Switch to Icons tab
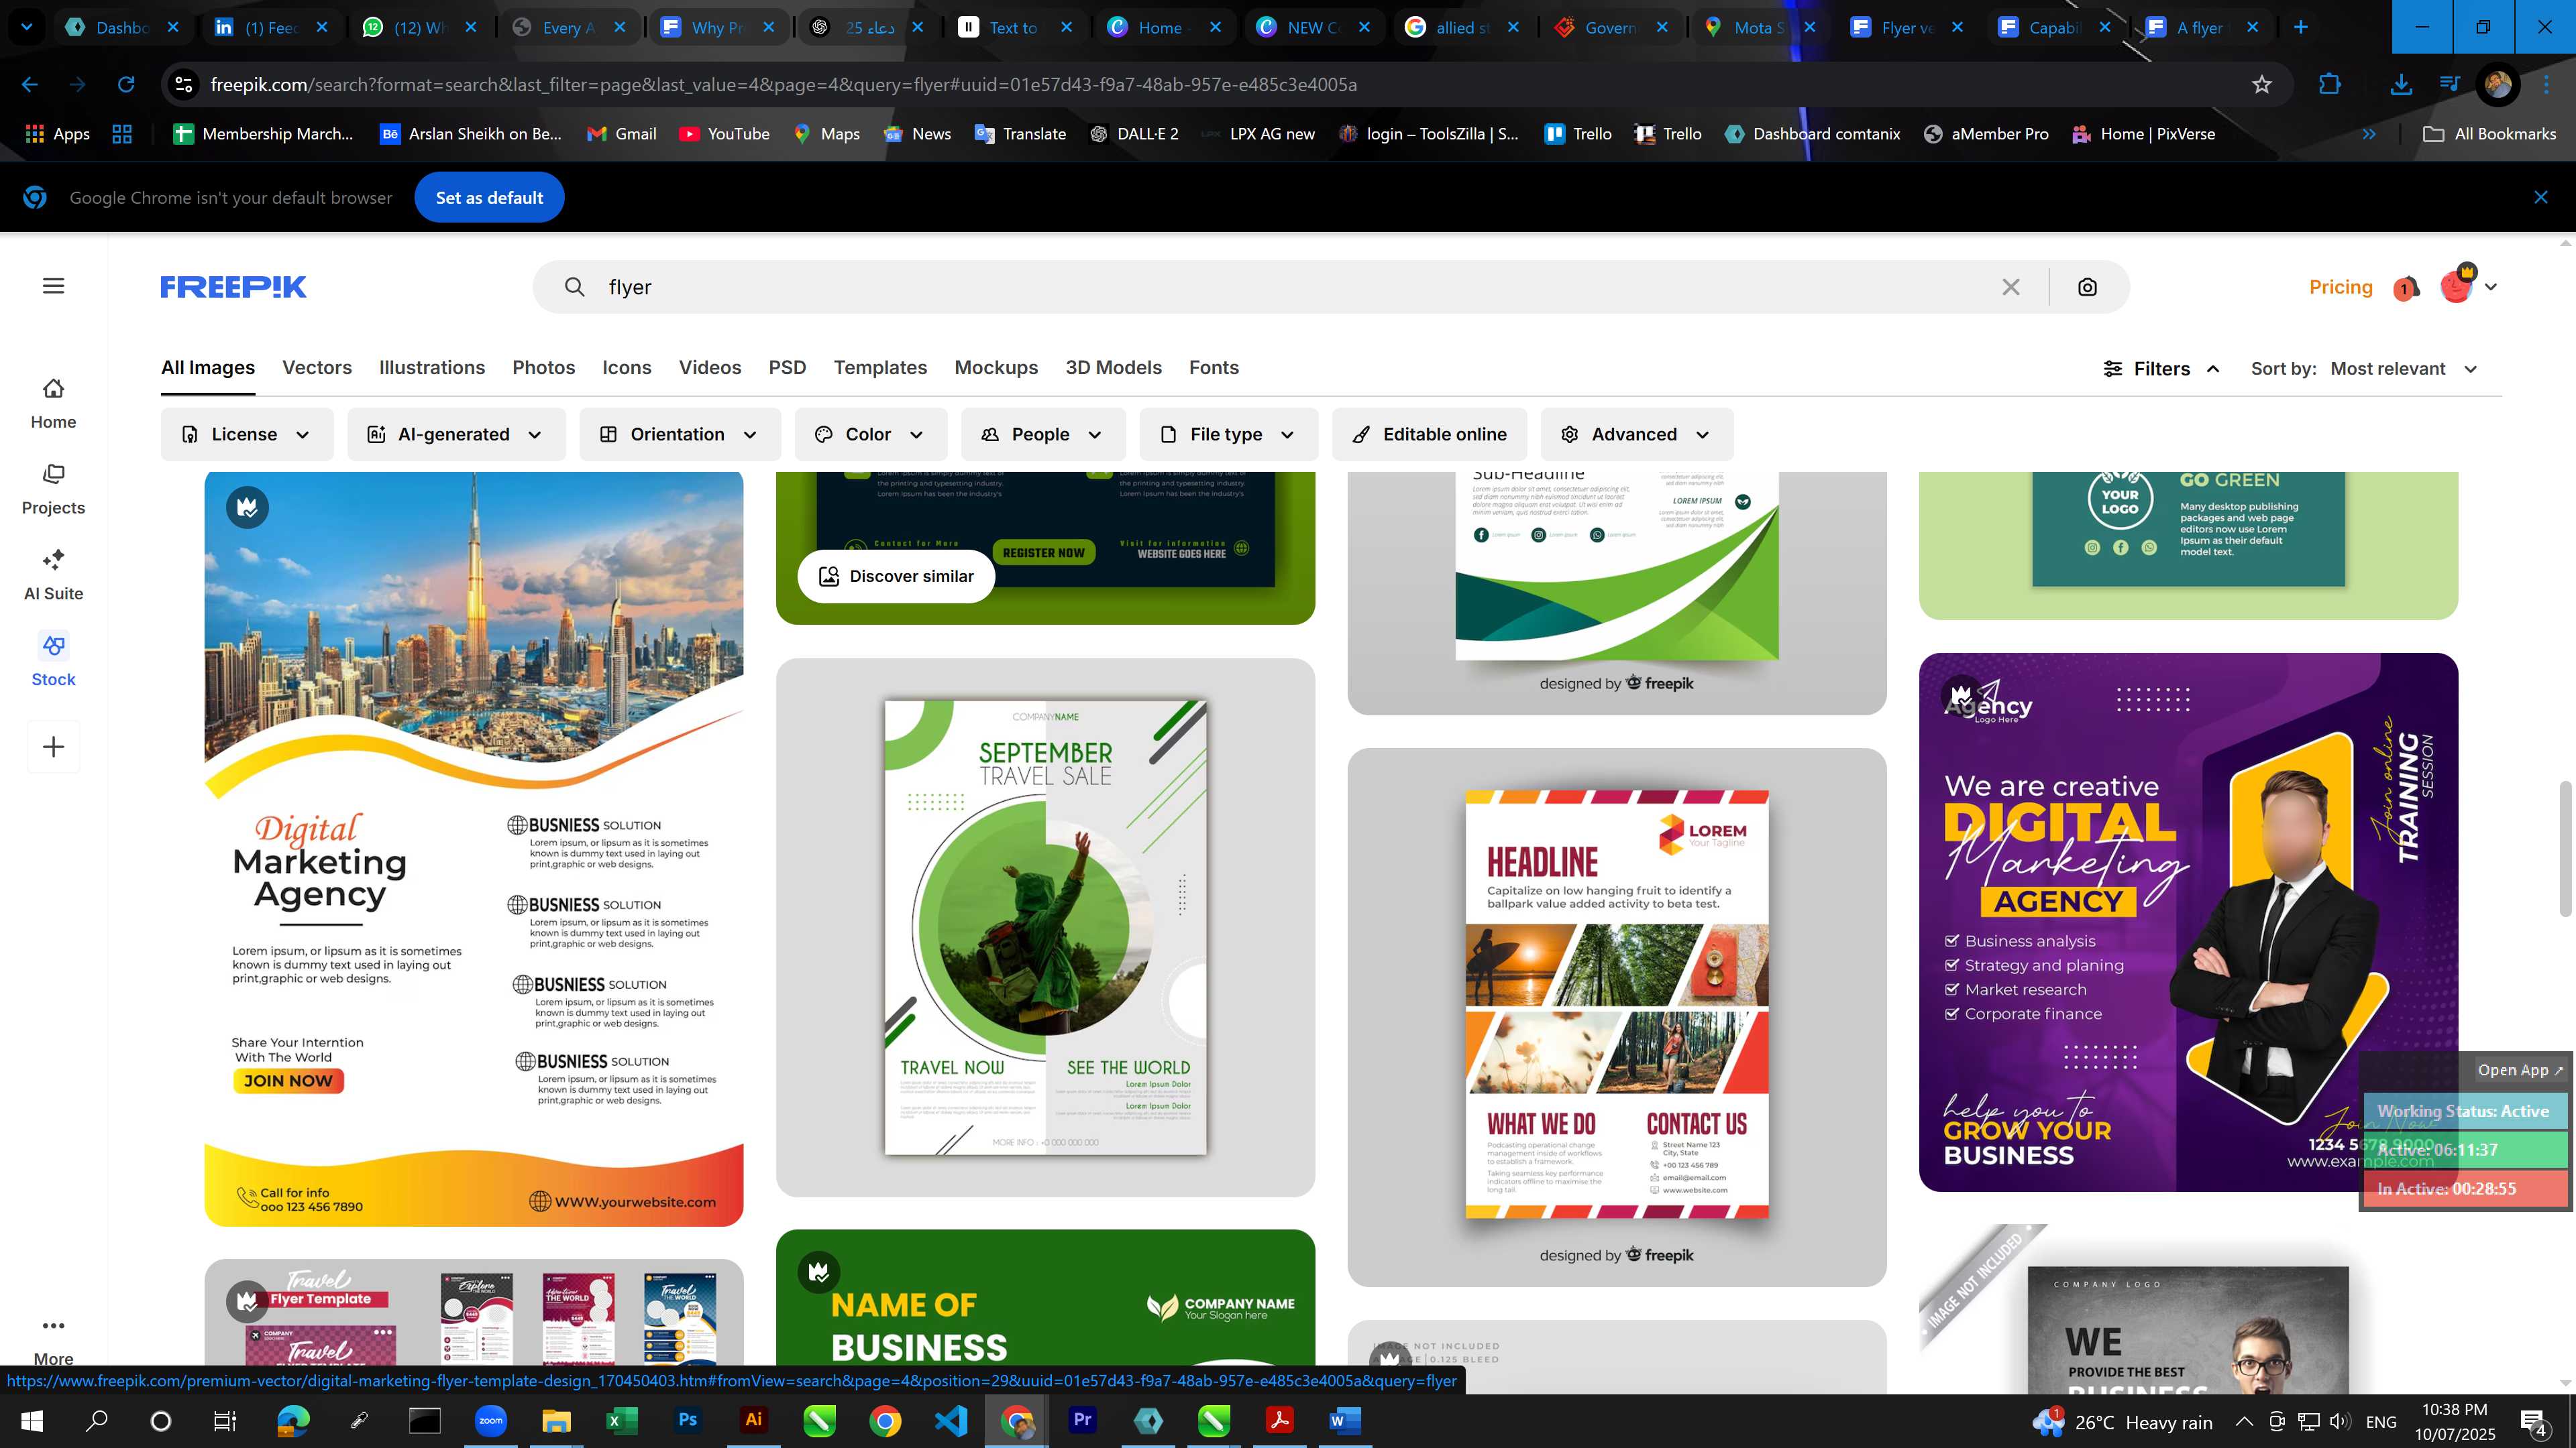 point(627,368)
